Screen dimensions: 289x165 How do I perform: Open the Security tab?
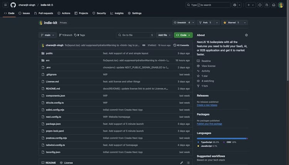coord(99,13)
